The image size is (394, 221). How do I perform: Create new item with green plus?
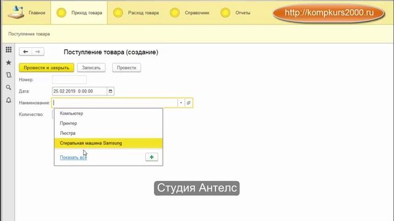coord(152,157)
